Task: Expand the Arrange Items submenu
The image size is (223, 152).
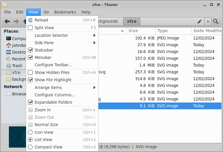Action: (x=62, y=87)
